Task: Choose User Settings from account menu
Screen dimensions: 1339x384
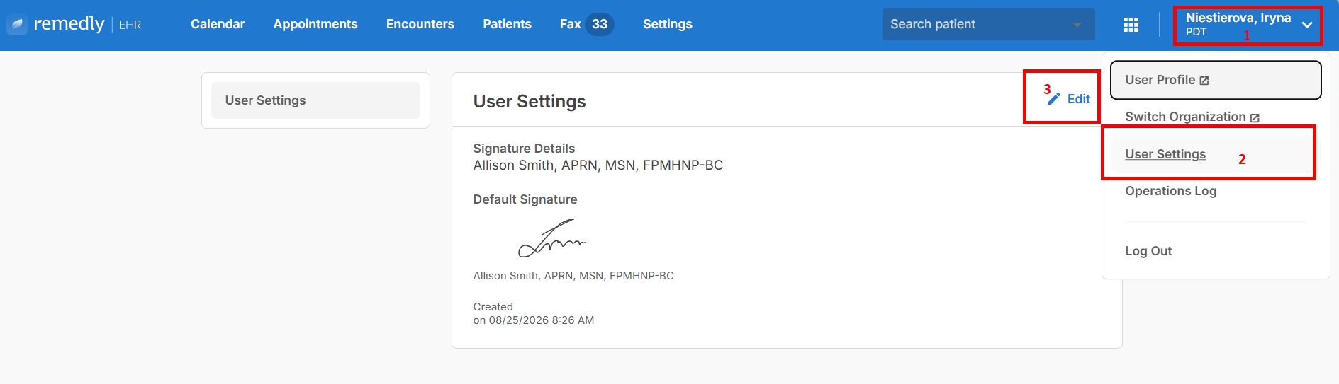Action: click(x=1165, y=154)
